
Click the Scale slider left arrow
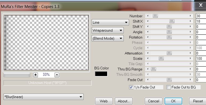click(x=148, y=58)
